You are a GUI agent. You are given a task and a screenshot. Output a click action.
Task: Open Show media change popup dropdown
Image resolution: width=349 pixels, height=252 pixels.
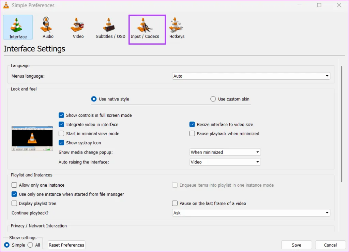point(225,152)
